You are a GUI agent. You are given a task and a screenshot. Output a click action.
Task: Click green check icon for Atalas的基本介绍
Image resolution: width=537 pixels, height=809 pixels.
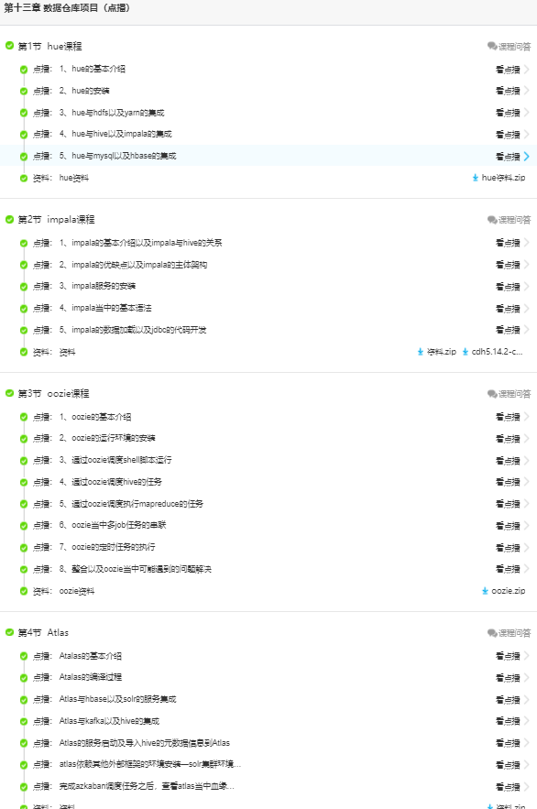pyautogui.click(x=24, y=656)
